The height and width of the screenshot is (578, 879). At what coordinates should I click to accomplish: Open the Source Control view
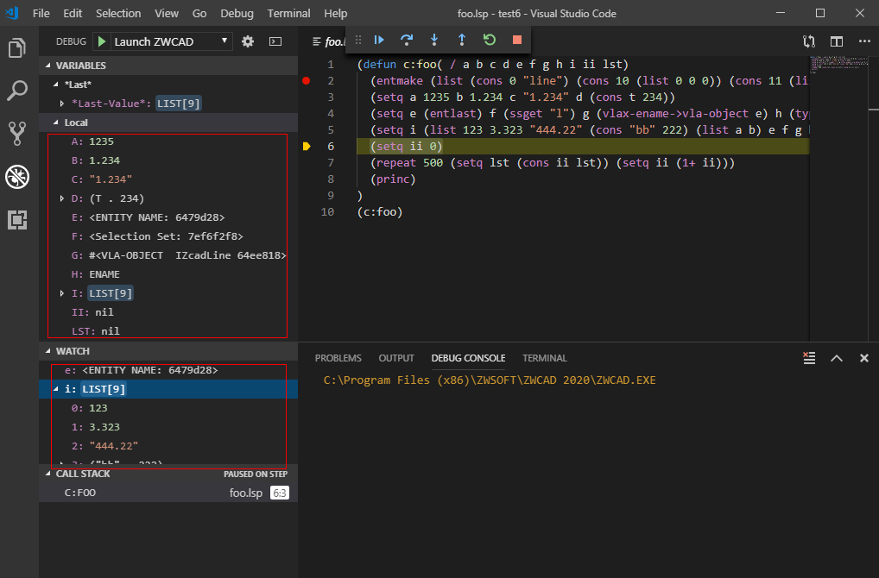click(x=16, y=134)
